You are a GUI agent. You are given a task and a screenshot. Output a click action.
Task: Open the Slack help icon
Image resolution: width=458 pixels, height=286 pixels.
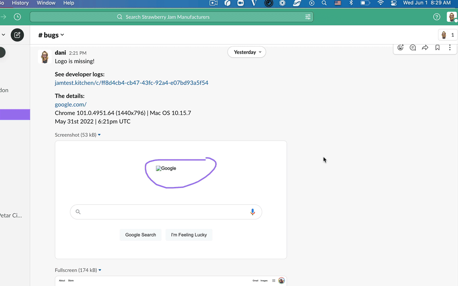[437, 17]
